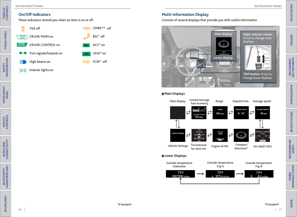297x217 pixels.
Task: Click the Lower display label in callout
Action: [223, 58]
